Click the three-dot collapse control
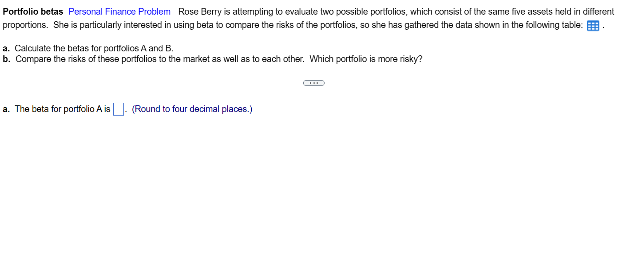Image resolution: width=634 pixels, height=259 pixels. [x=314, y=82]
